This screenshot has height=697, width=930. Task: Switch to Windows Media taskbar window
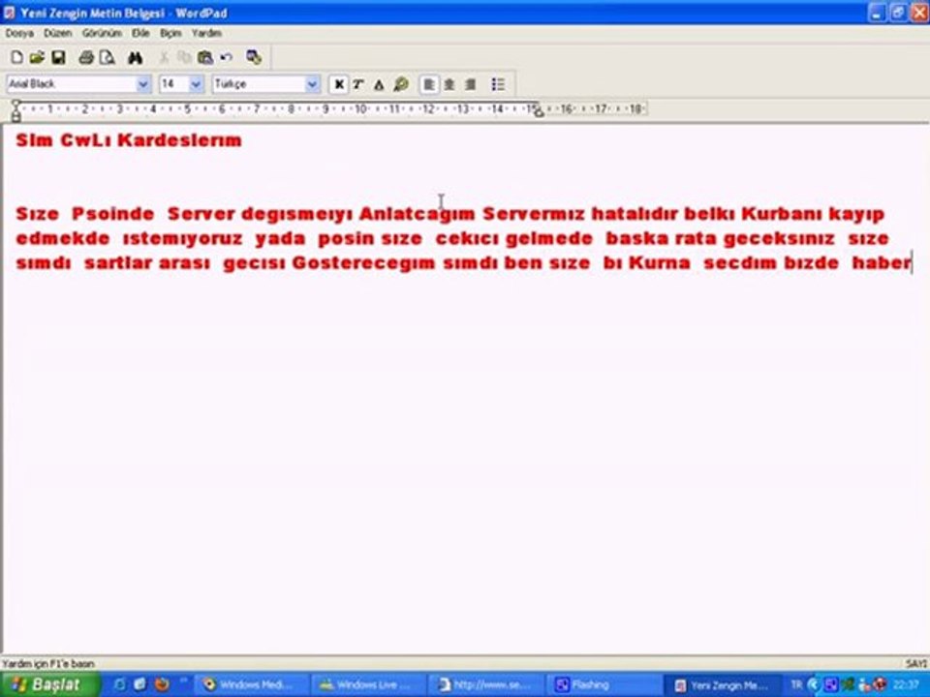252,685
